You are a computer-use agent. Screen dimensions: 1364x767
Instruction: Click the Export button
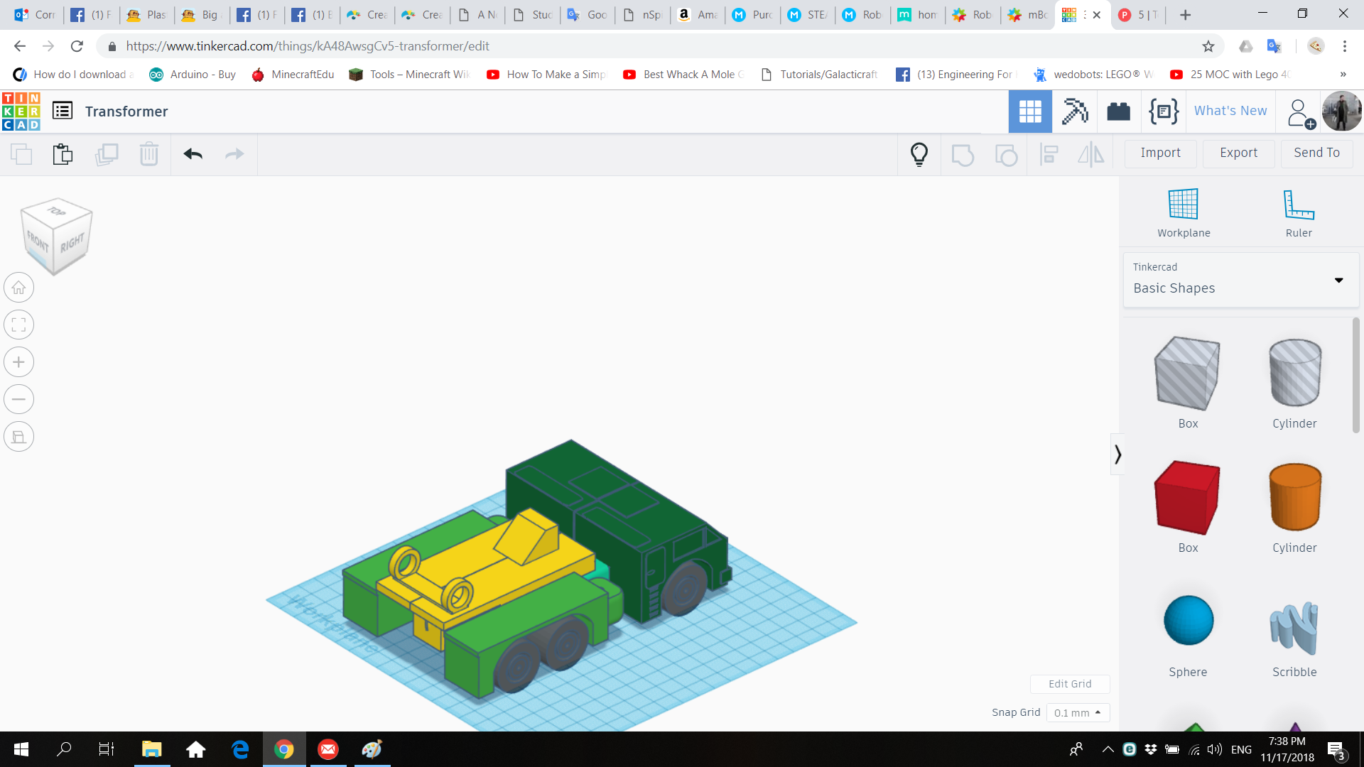(x=1238, y=153)
